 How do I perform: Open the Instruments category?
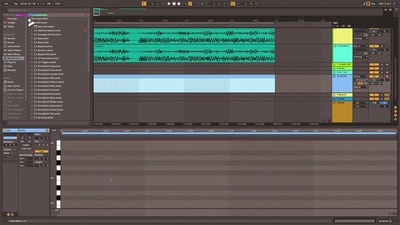(14, 46)
